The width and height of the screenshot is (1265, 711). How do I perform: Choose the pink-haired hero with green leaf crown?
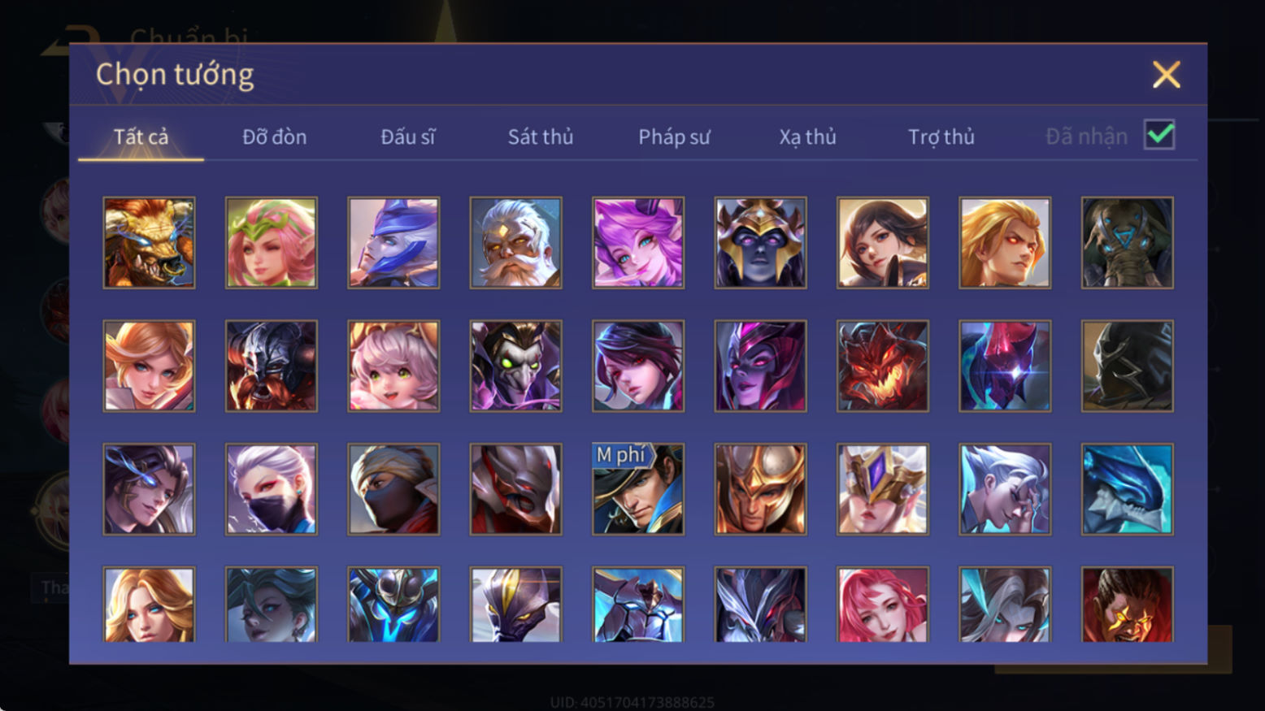(272, 243)
